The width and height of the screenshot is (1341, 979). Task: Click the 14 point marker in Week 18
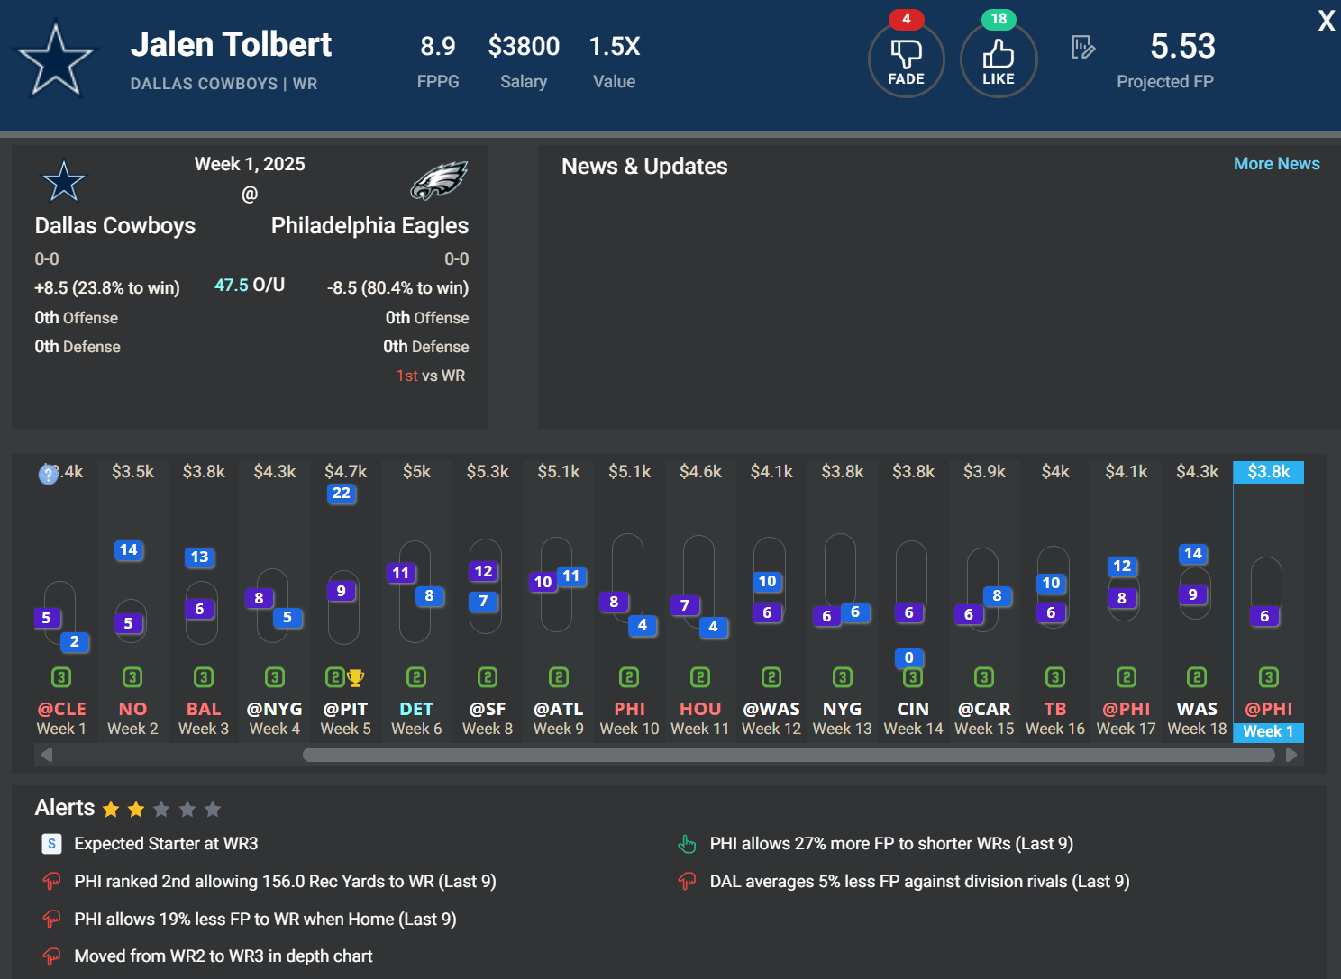click(x=1193, y=553)
